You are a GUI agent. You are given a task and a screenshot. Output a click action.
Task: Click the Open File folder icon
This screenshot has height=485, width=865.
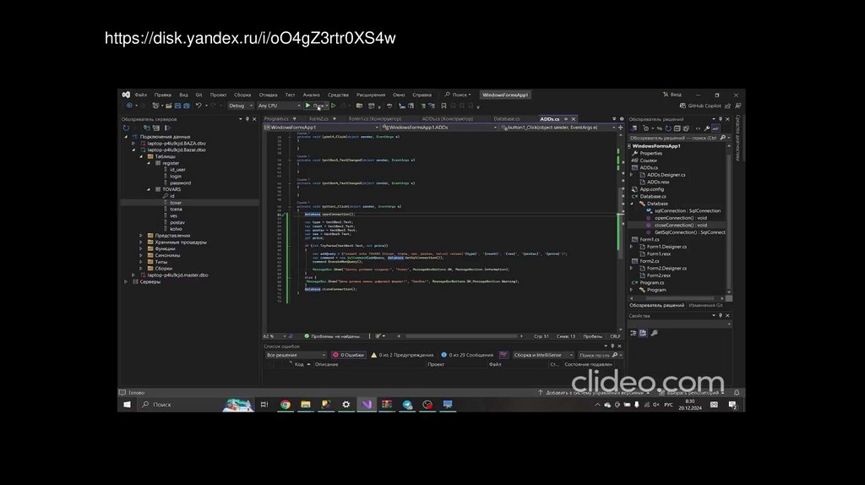click(169, 106)
